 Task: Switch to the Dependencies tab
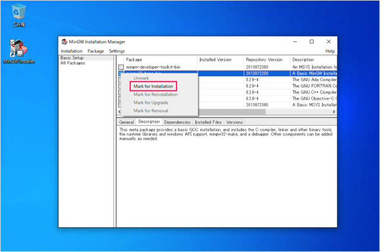click(x=178, y=122)
